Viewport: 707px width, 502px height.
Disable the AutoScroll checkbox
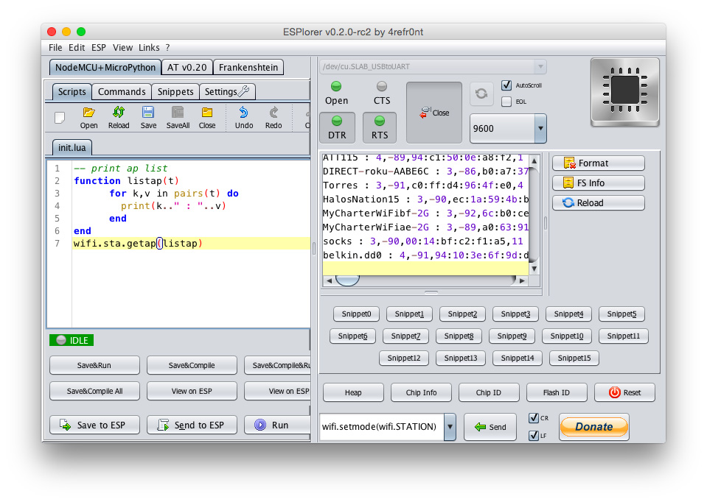point(506,85)
